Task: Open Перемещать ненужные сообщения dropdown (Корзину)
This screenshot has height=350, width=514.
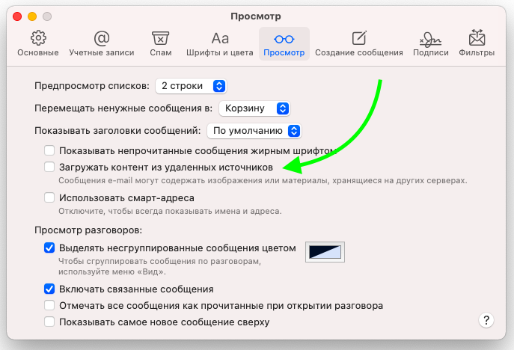Action: [x=254, y=108]
